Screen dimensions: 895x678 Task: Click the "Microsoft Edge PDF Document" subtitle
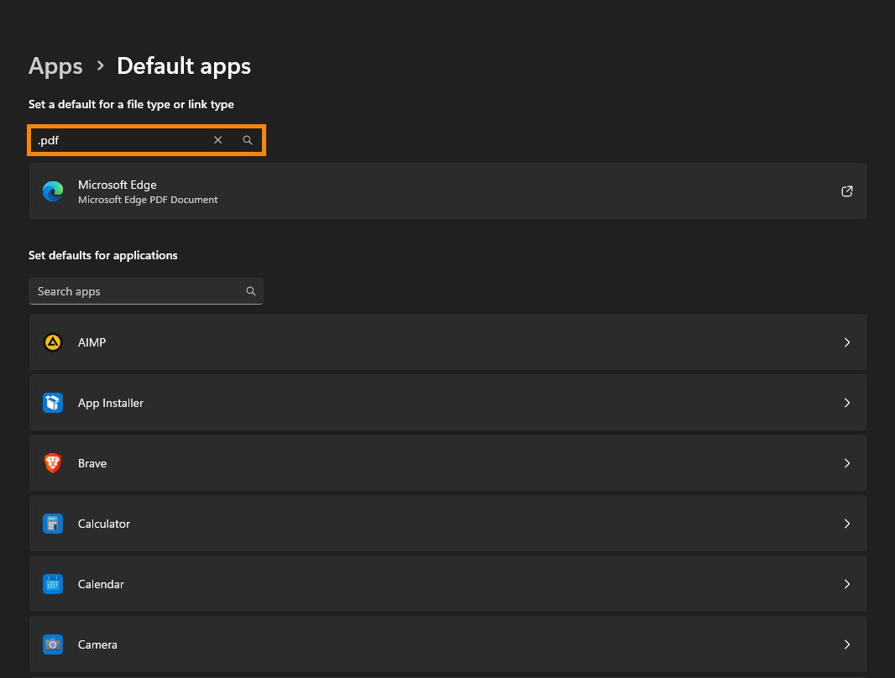(148, 201)
